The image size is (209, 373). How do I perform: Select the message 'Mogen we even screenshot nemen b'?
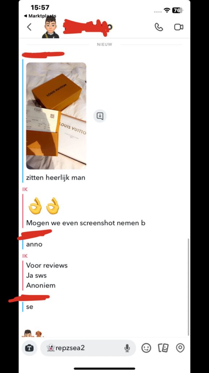86,223
